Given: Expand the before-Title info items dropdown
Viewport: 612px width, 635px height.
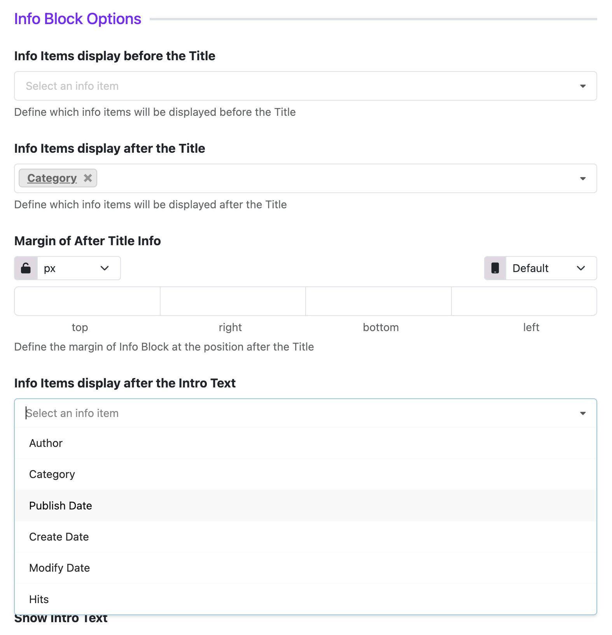Looking at the screenshot, I should (305, 86).
